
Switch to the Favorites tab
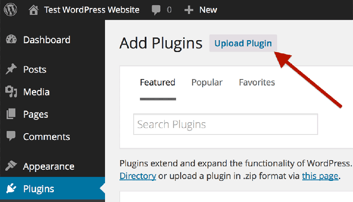coord(257,82)
